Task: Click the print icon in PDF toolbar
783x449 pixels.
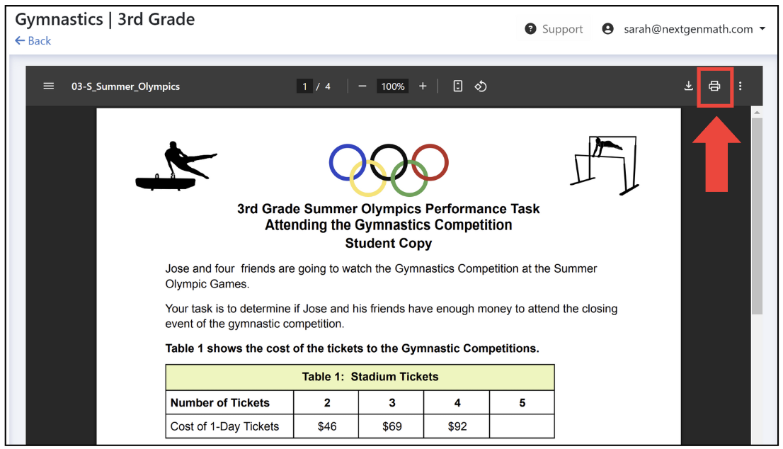Action: tap(714, 86)
